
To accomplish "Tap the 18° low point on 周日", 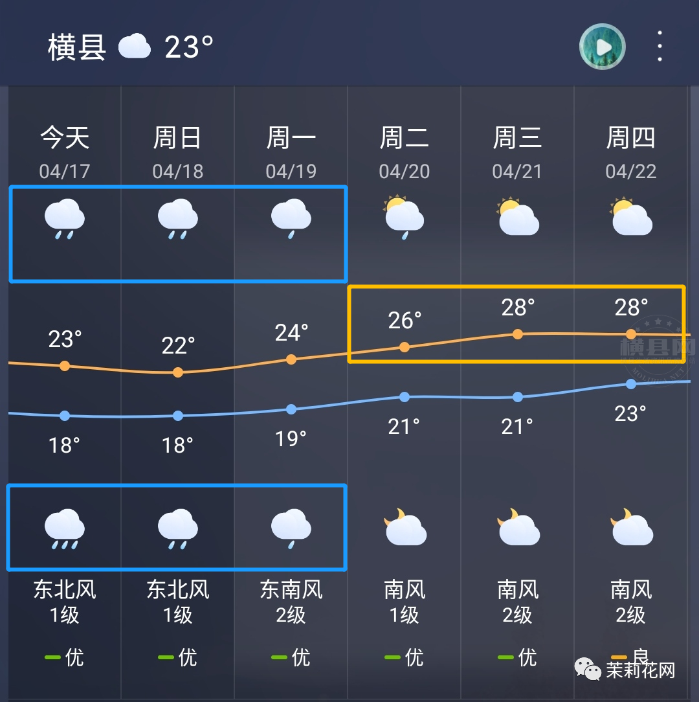I will 177,416.
